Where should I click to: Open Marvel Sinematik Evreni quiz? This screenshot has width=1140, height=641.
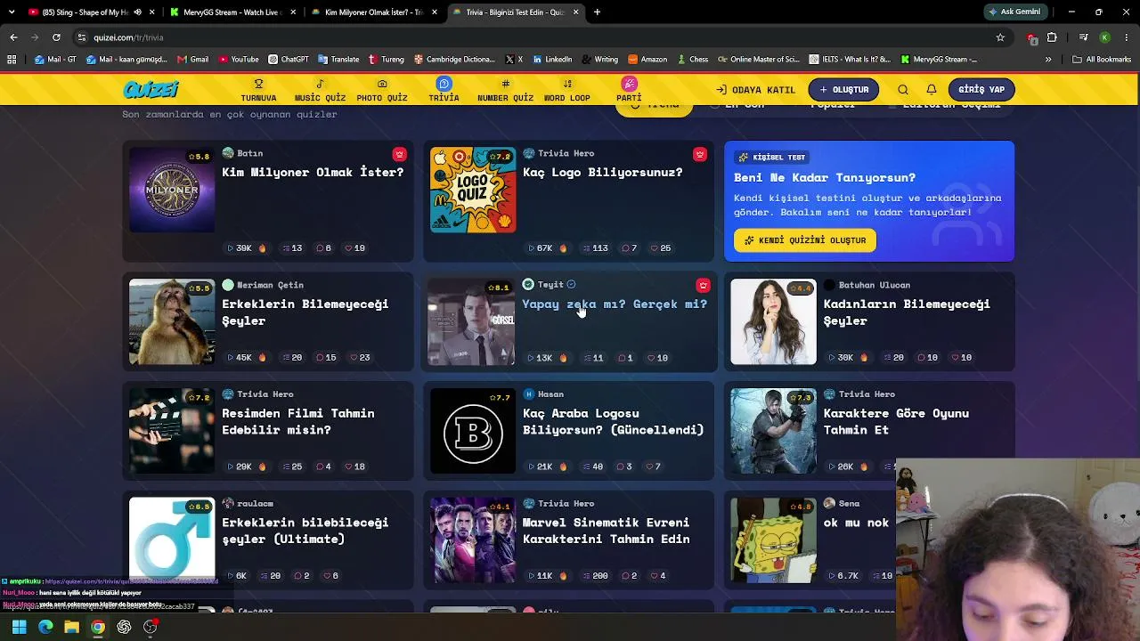606,531
